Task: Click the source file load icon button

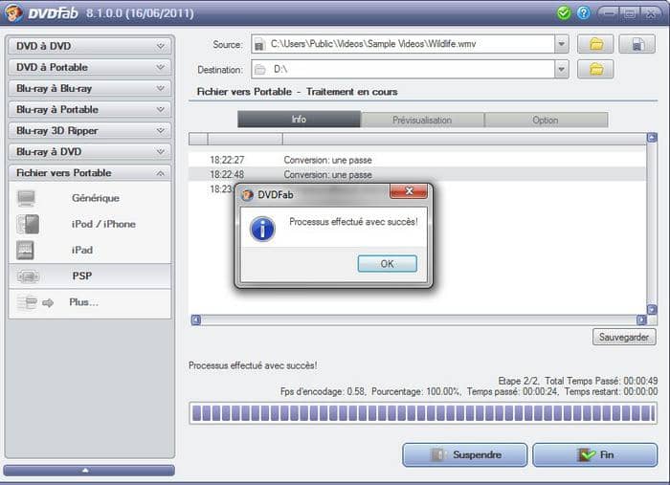Action: point(636,44)
